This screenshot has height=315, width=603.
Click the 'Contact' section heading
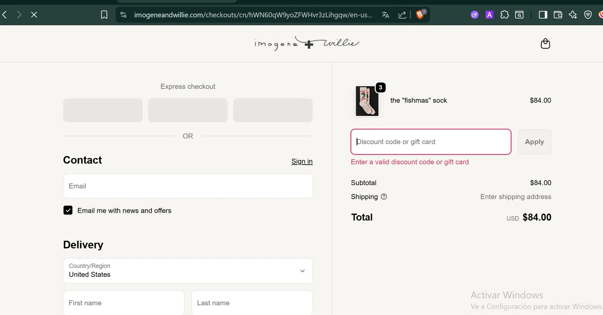[x=82, y=160]
